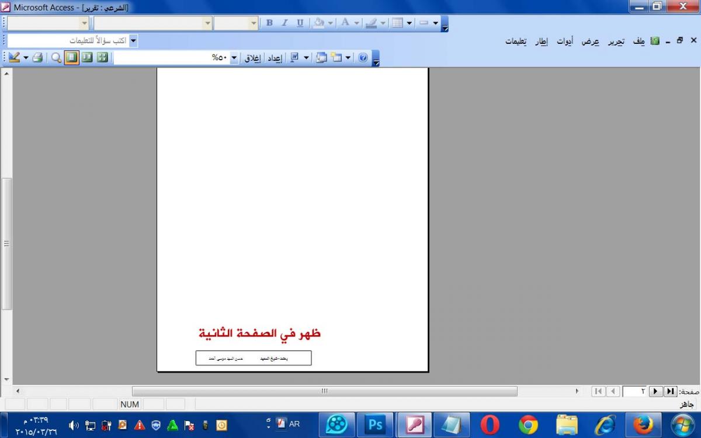Open Windows Explorer folder on taskbar
The width and height of the screenshot is (701, 438).
coord(567,425)
